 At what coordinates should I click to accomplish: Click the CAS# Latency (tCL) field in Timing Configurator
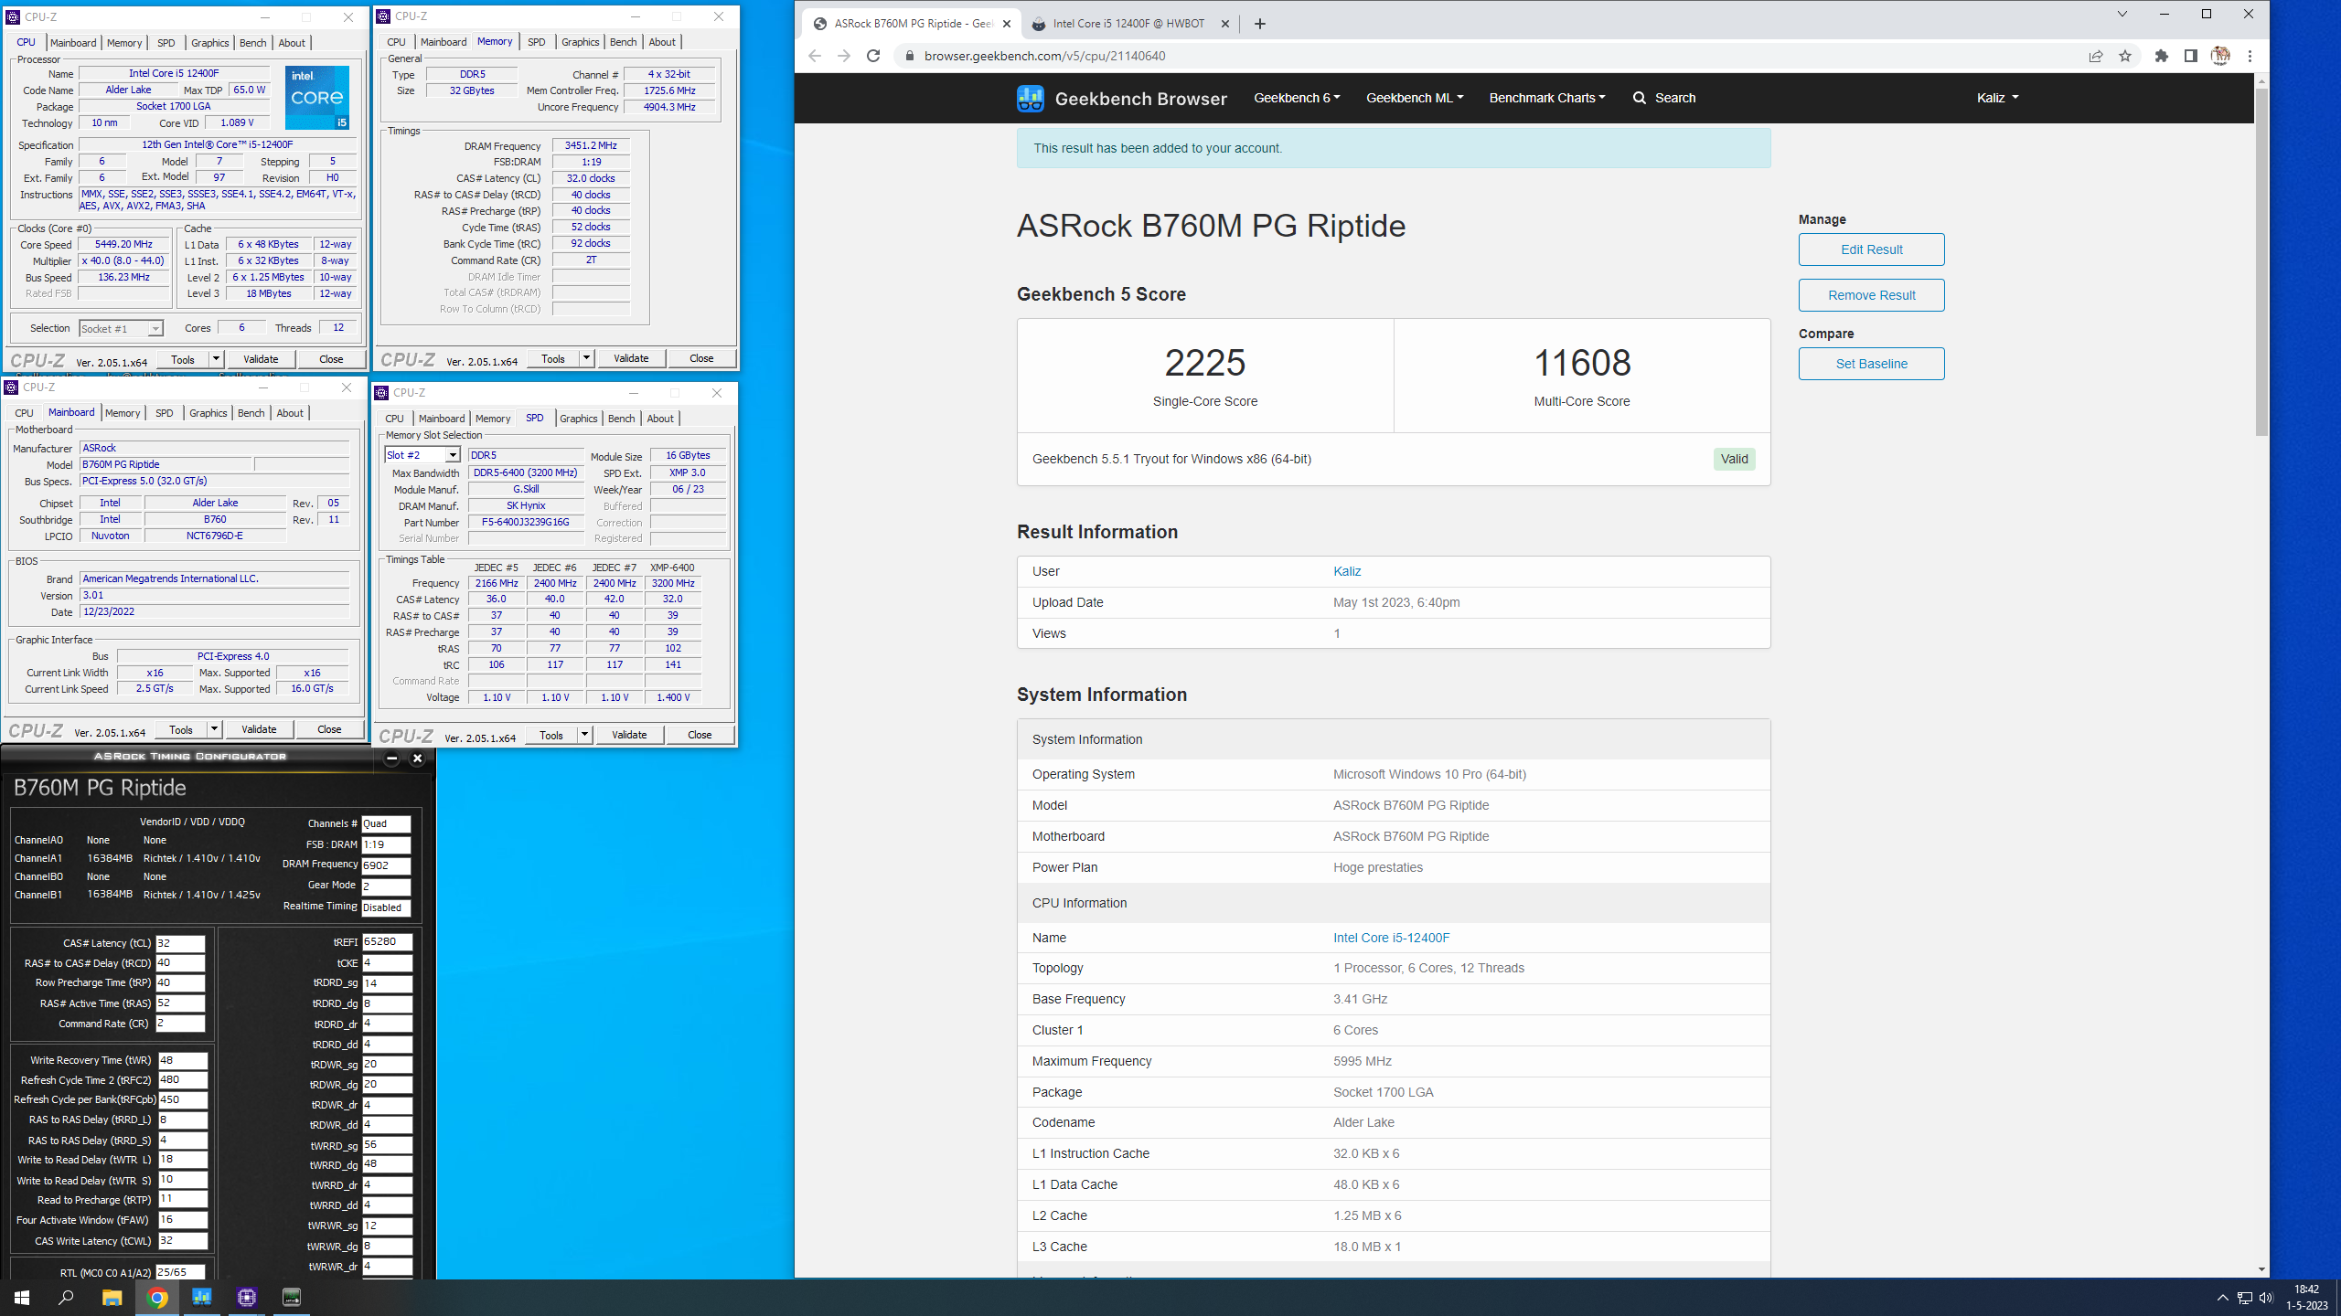point(180,943)
